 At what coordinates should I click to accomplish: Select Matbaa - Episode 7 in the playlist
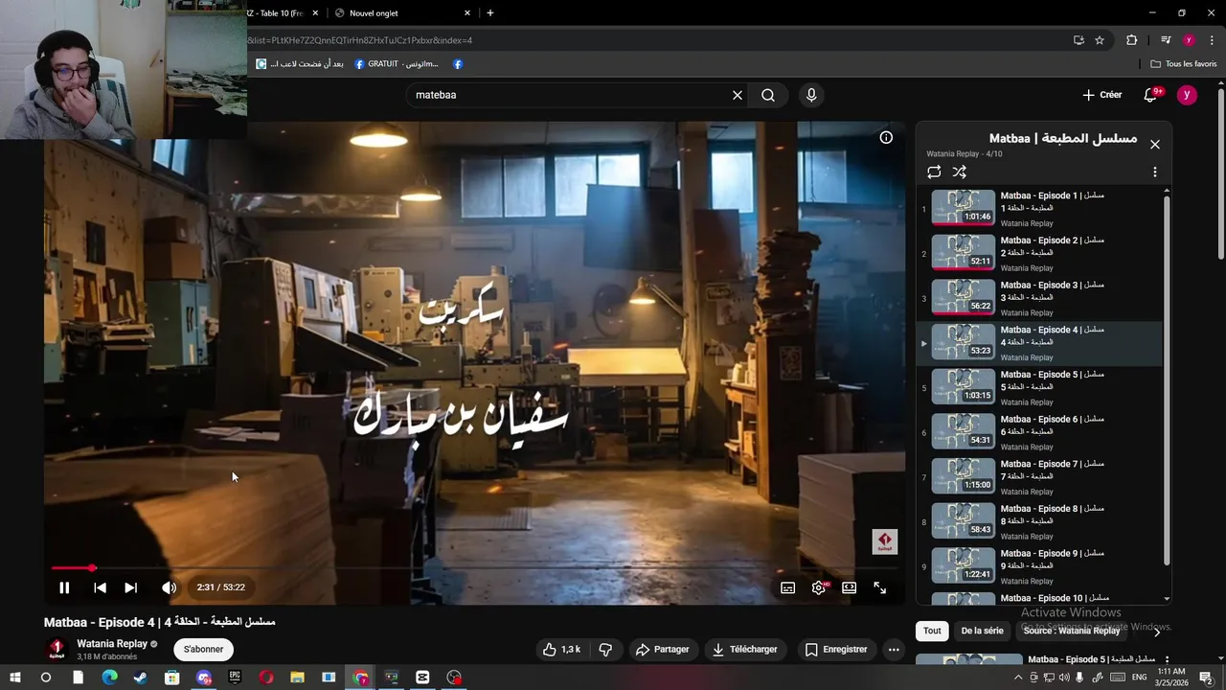[1039, 477]
